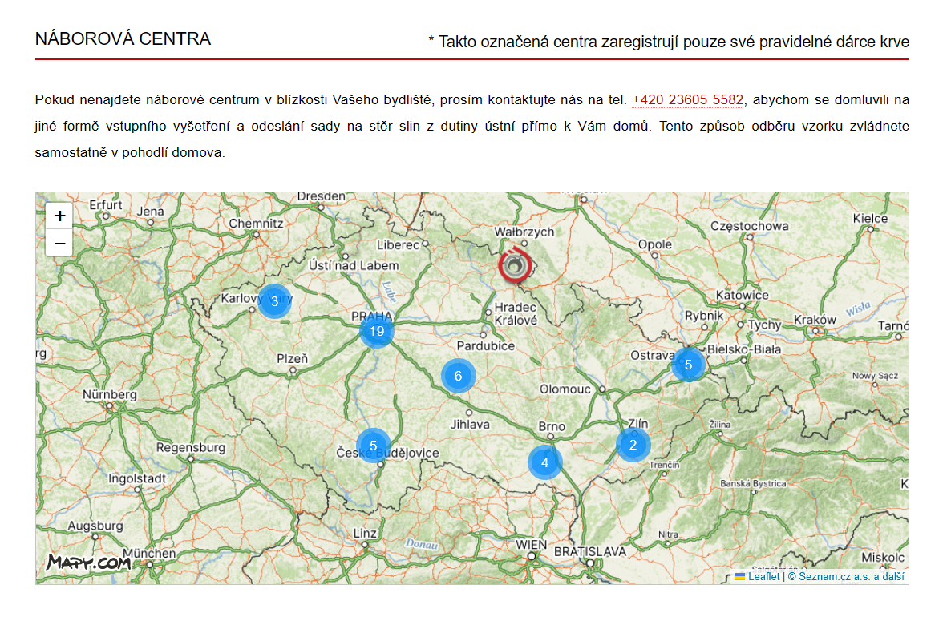
Task: Call phone number +420 23605 5582
Action: coord(687,99)
